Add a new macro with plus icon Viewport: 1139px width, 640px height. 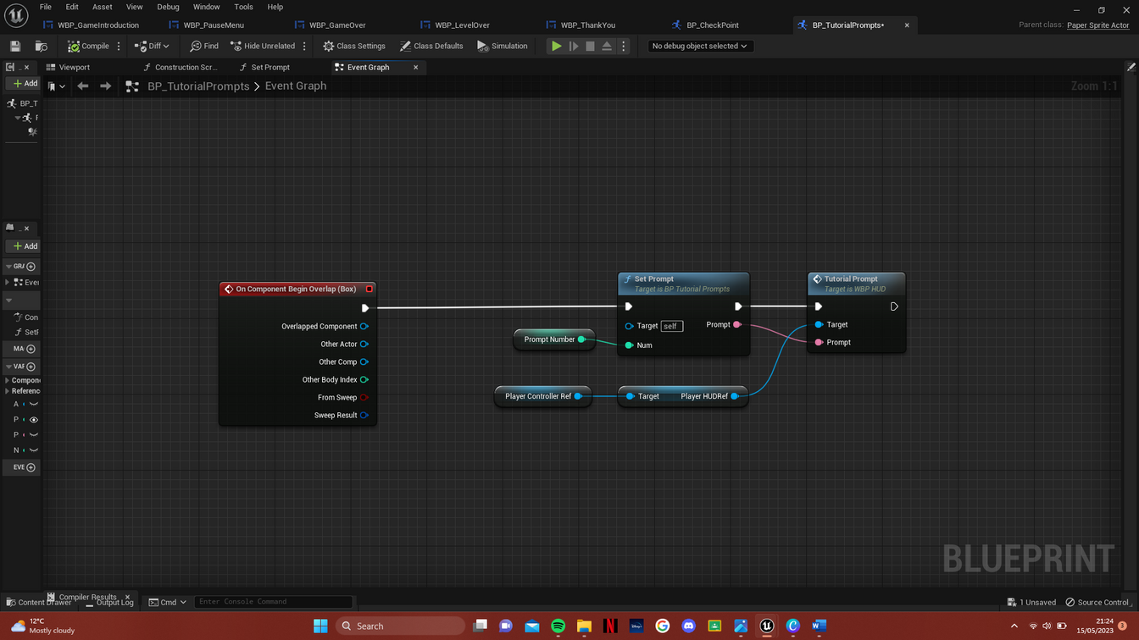31,349
